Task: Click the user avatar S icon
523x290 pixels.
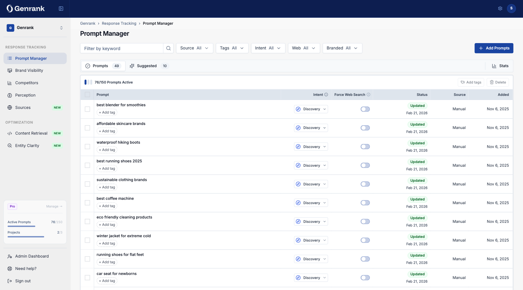Action: pos(511,9)
